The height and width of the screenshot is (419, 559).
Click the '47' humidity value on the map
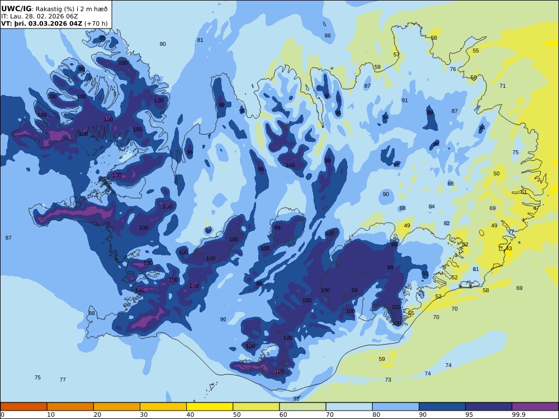point(536,208)
